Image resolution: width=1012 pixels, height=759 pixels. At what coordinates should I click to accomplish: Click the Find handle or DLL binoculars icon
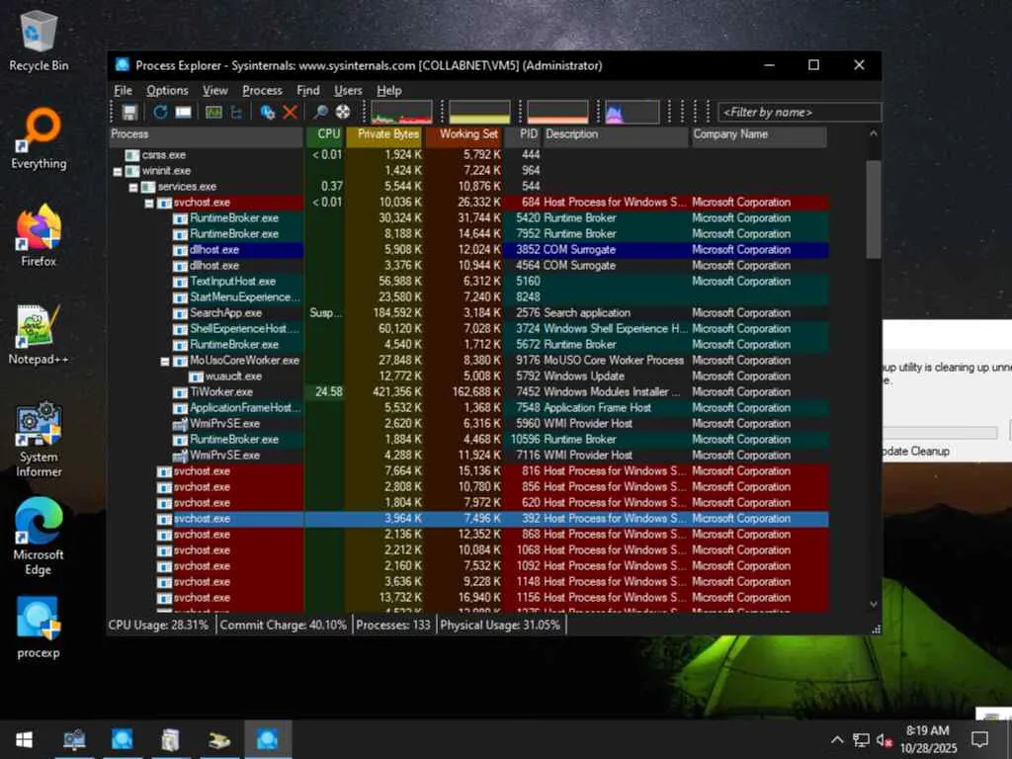pyautogui.click(x=320, y=113)
